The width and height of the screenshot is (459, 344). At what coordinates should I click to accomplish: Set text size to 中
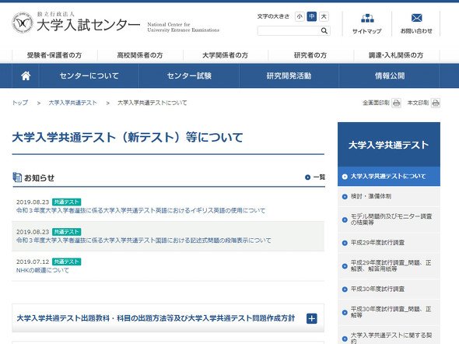point(312,16)
